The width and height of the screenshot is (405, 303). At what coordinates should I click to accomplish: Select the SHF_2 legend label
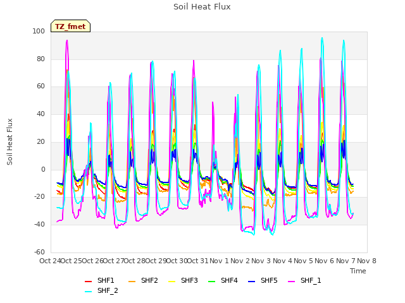click(108, 290)
